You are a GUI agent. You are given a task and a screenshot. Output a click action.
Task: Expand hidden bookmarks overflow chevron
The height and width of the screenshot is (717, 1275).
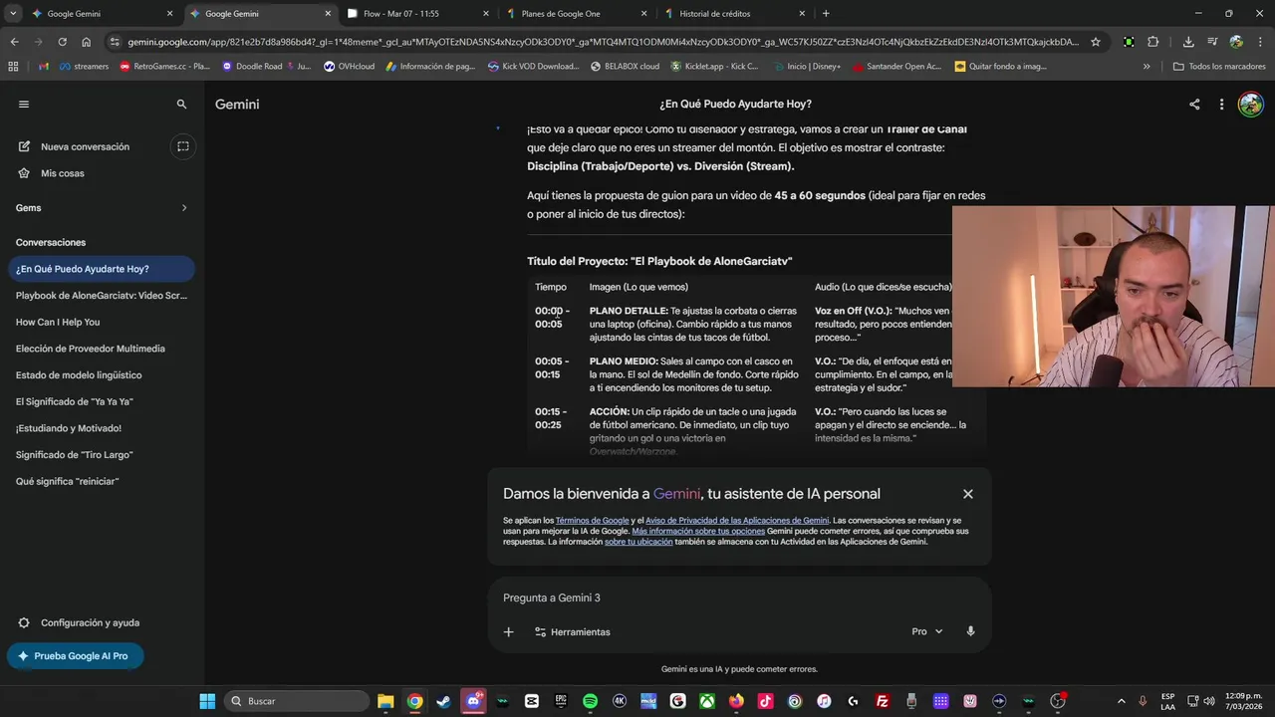pos(1147,67)
